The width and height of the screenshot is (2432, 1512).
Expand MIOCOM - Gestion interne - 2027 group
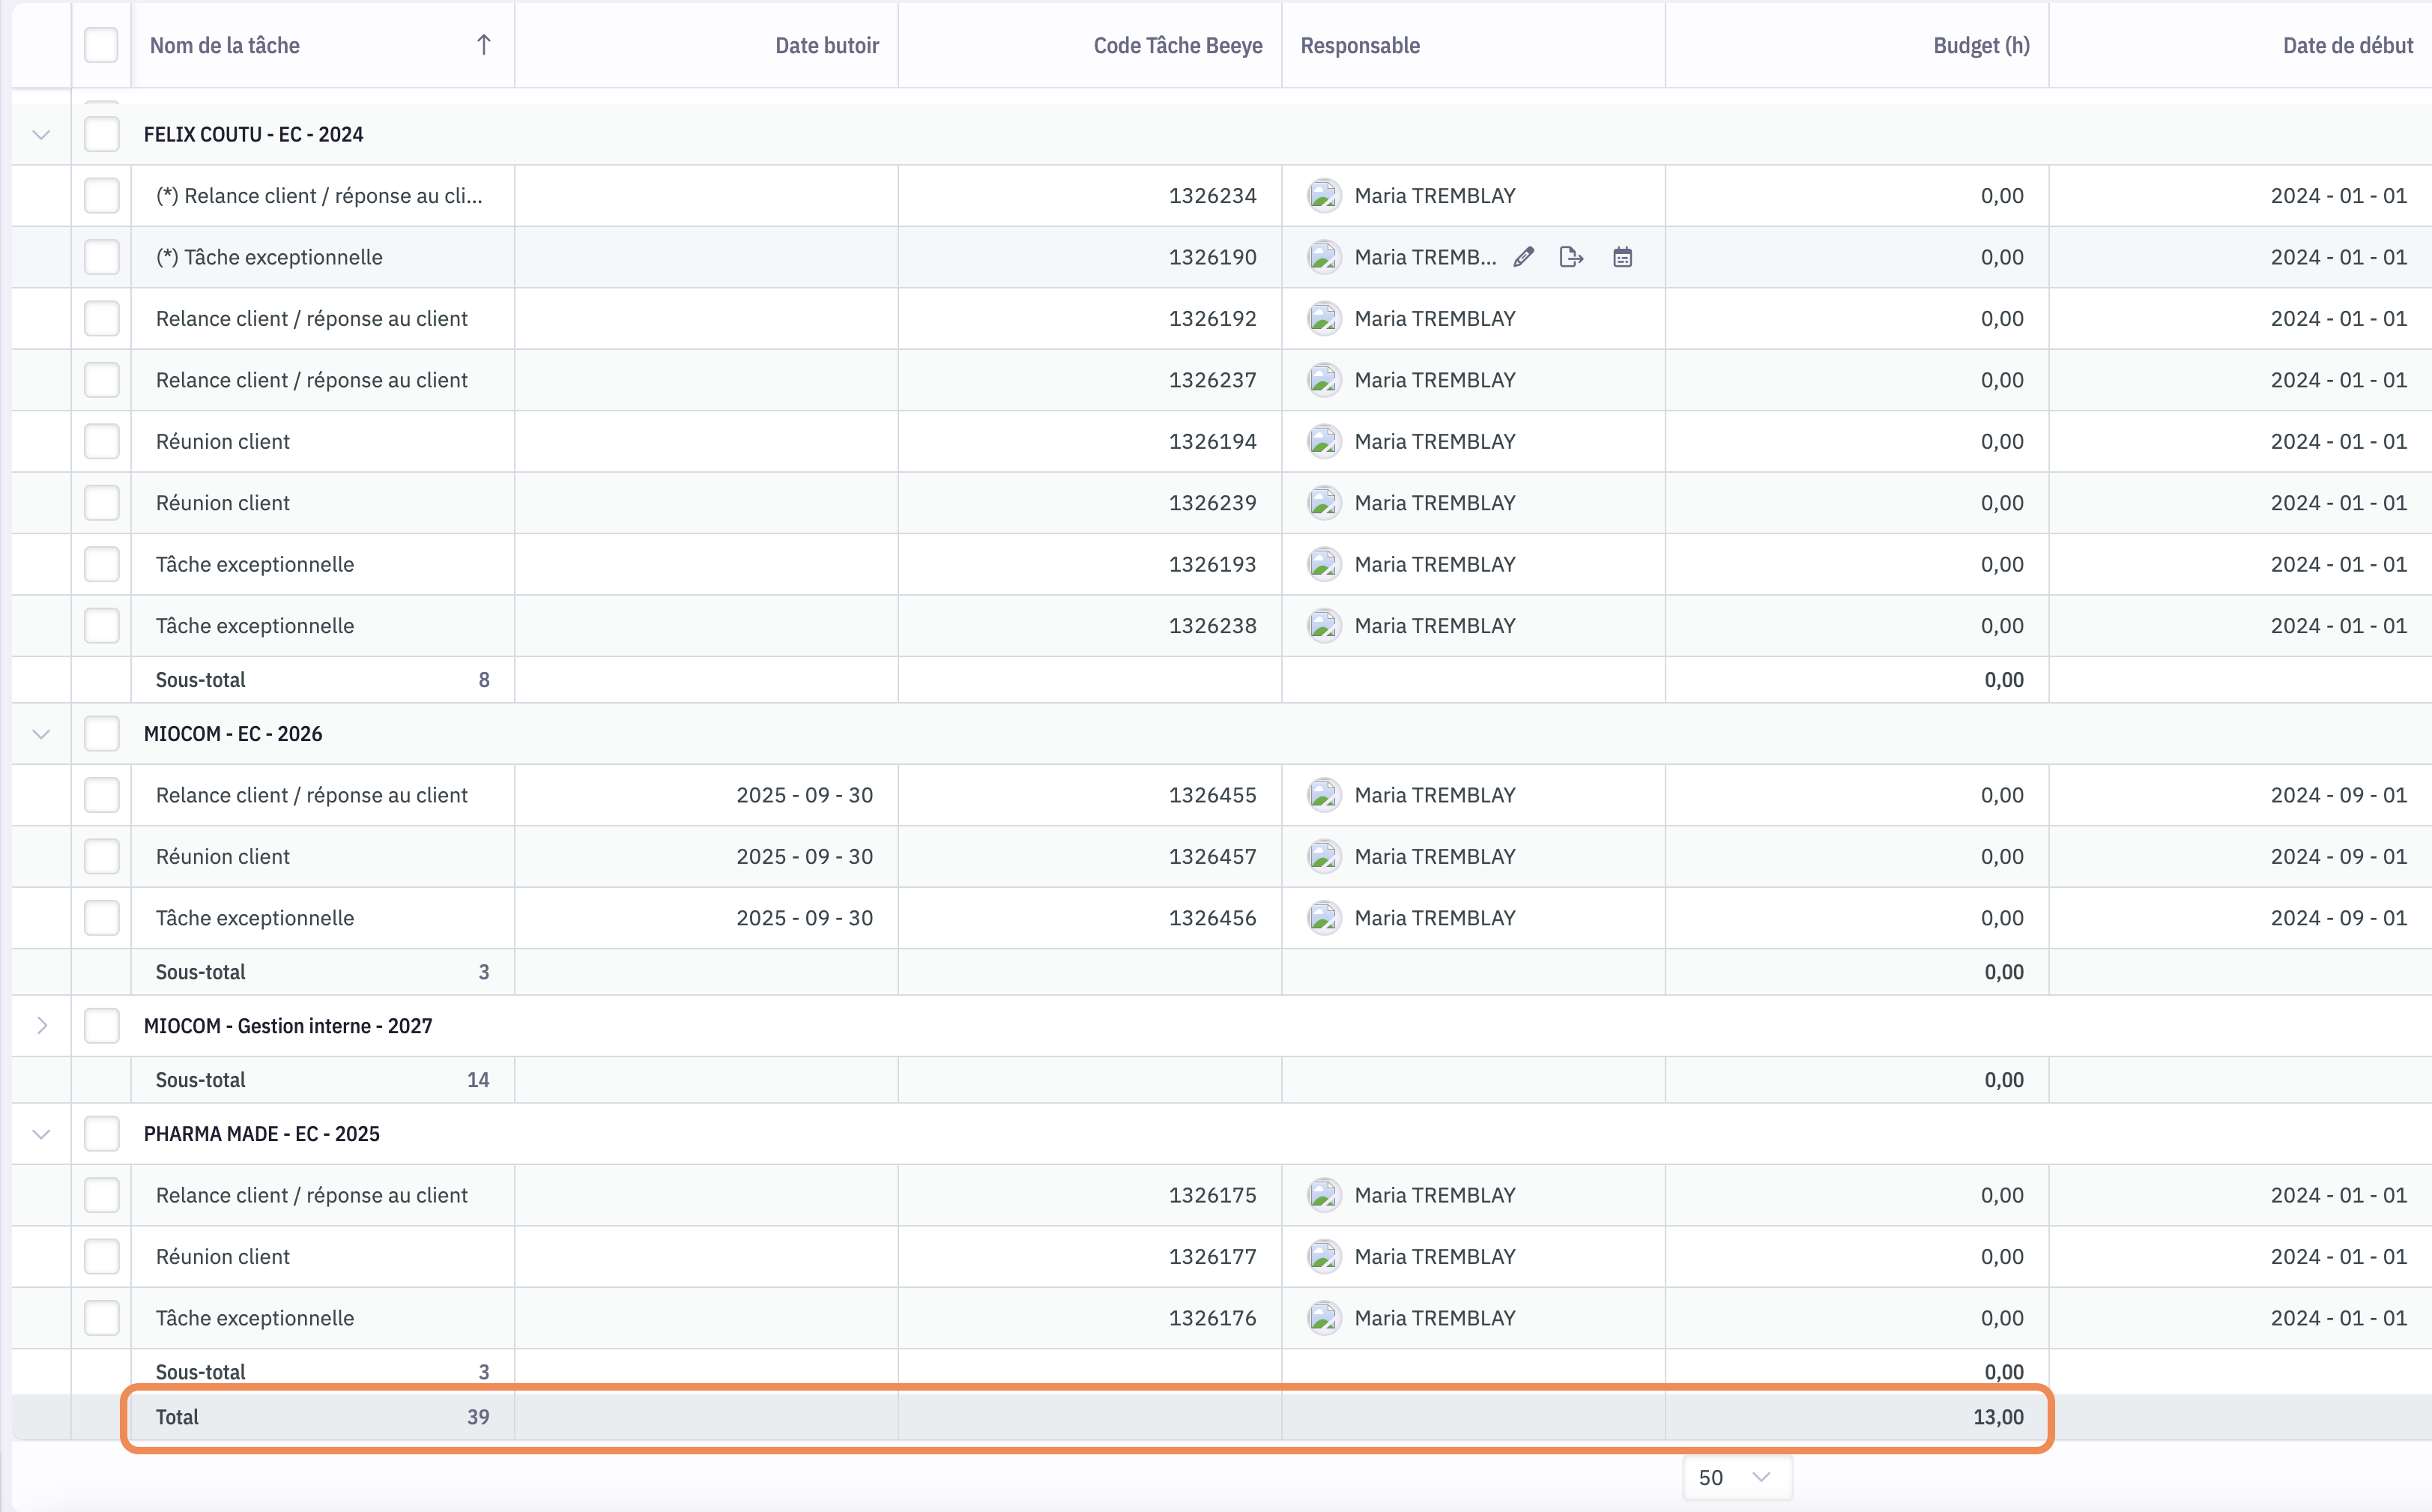[x=41, y=1026]
